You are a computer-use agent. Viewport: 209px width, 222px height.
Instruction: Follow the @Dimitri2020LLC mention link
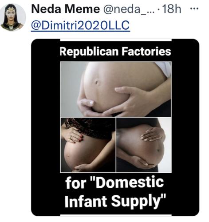[80, 25]
